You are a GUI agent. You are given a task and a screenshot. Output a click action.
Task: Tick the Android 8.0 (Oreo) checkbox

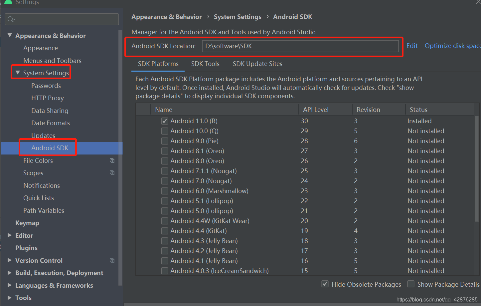pyautogui.click(x=165, y=161)
